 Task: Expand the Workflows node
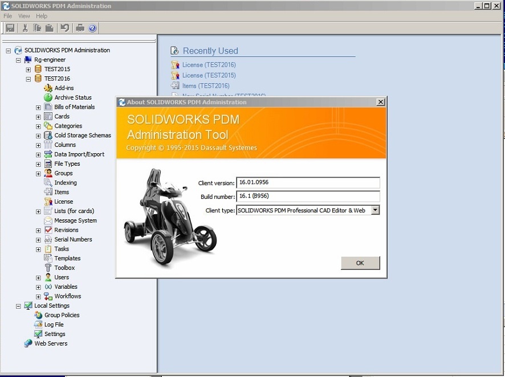[38, 297]
